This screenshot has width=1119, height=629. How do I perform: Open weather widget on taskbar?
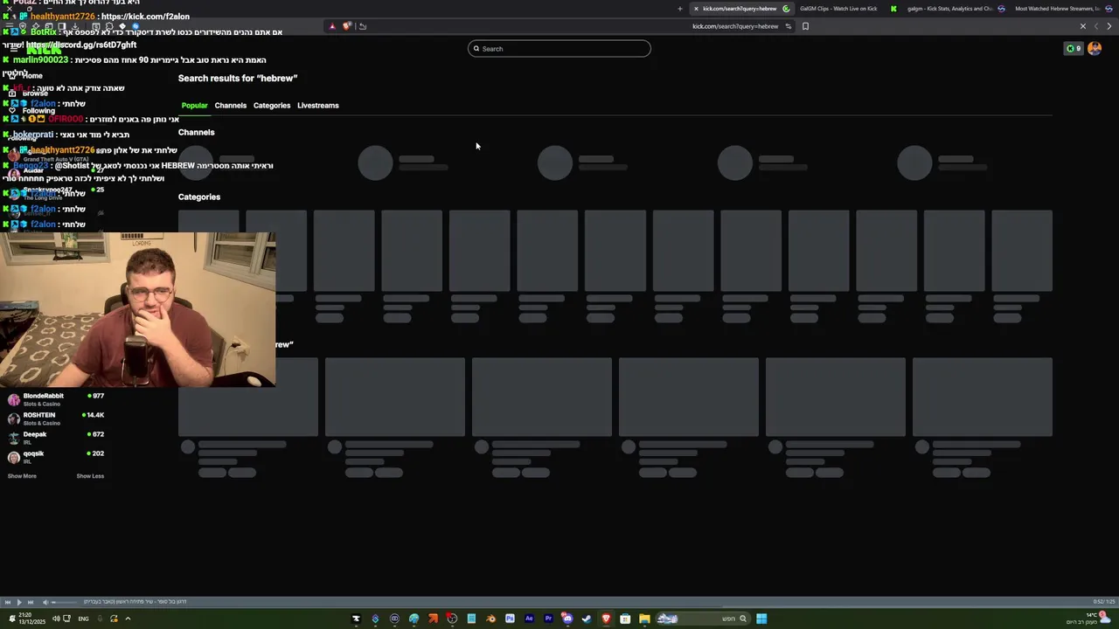coord(1090,619)
